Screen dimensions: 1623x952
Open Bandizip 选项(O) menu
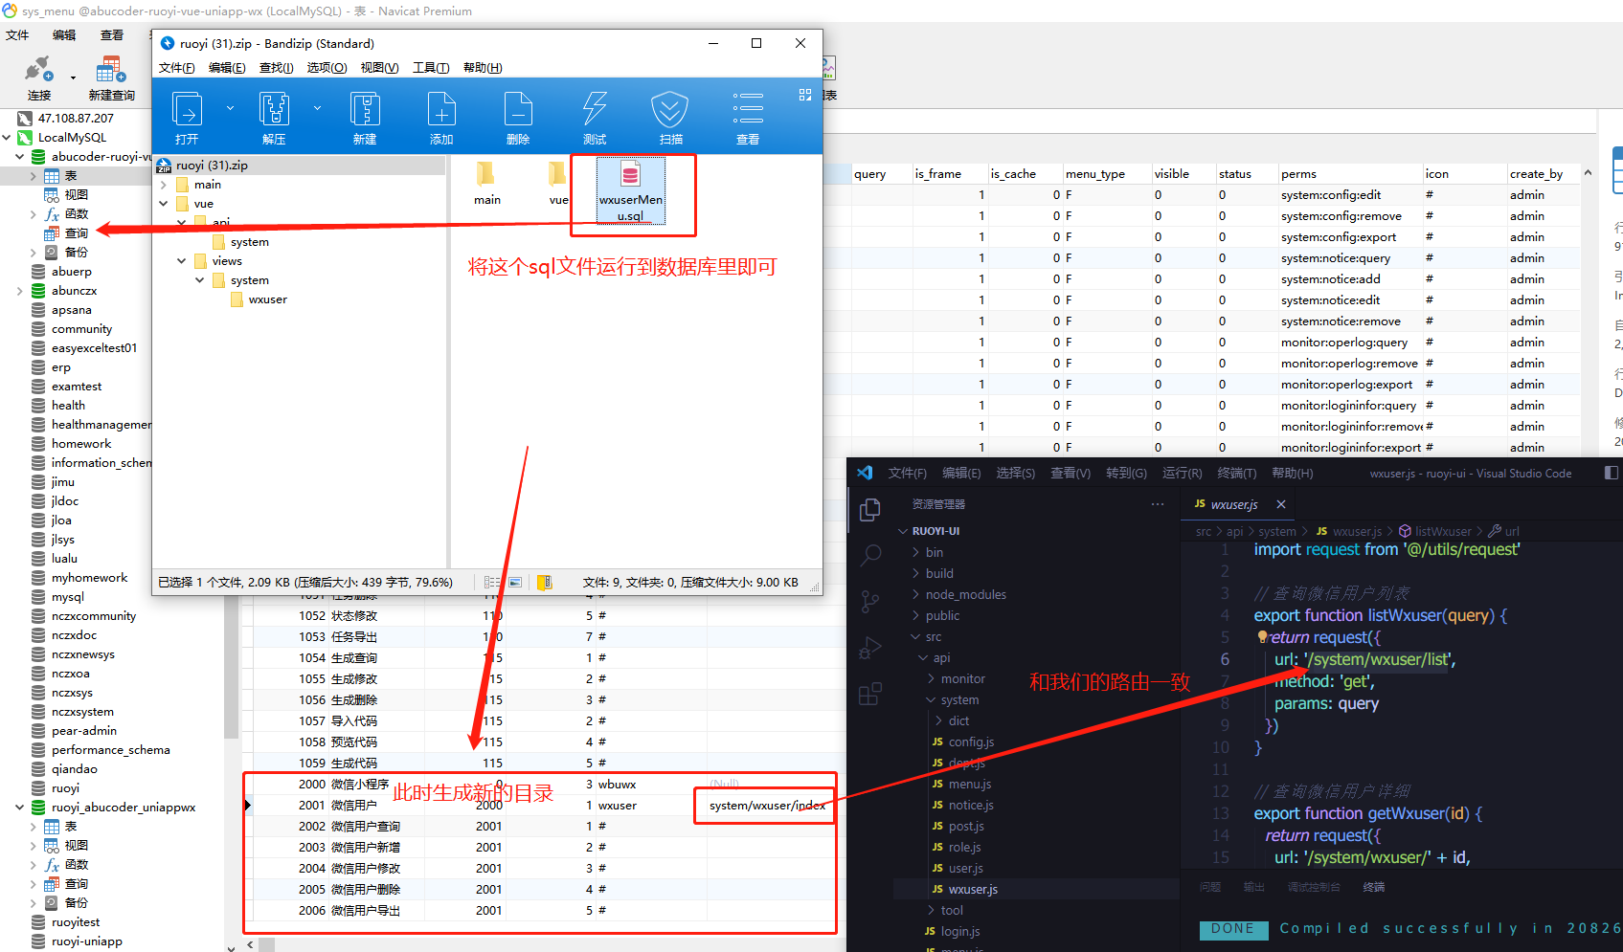click(x=327, y=67)
